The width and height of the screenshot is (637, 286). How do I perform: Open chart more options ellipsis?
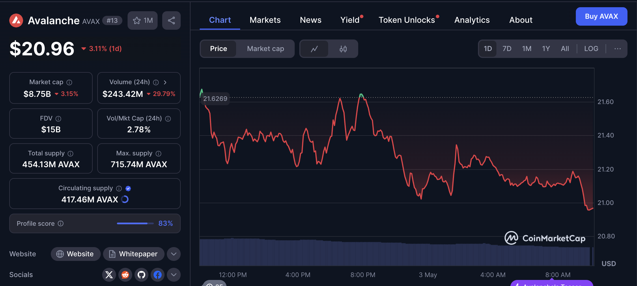618,49
